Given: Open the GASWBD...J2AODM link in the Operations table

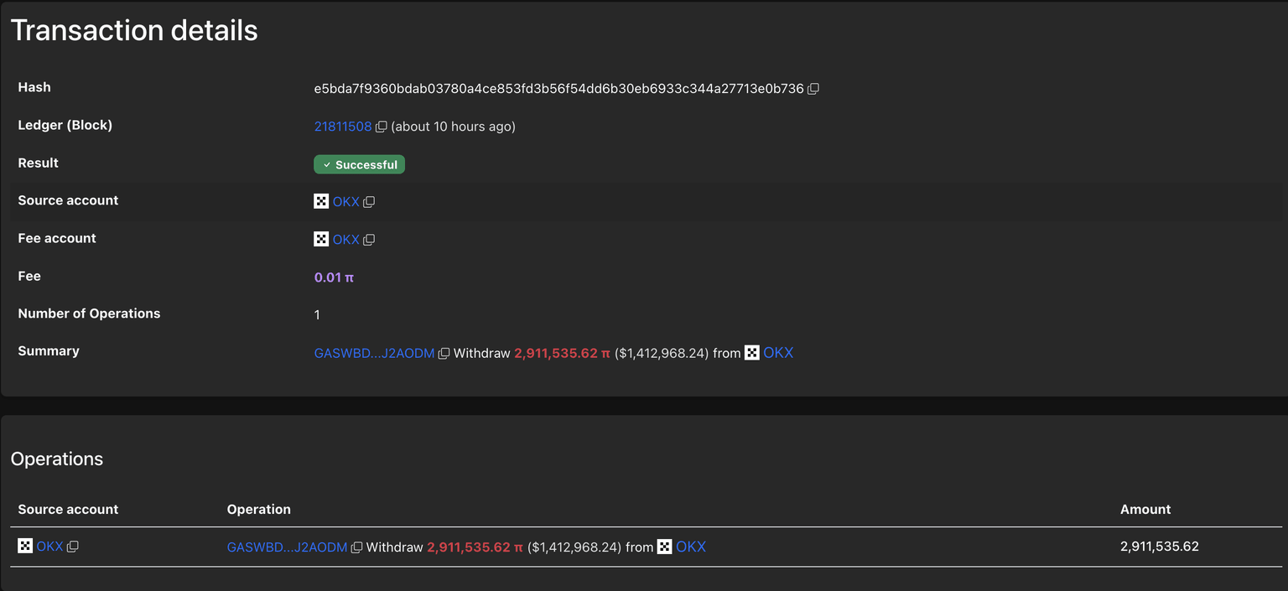Looking at the screenshot, I should (287, 547).
